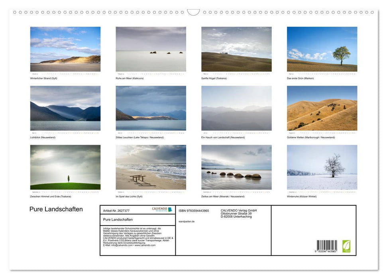Click 'Im Spiel des Lichts (Sylt)' caption

[x=129, y=196]
